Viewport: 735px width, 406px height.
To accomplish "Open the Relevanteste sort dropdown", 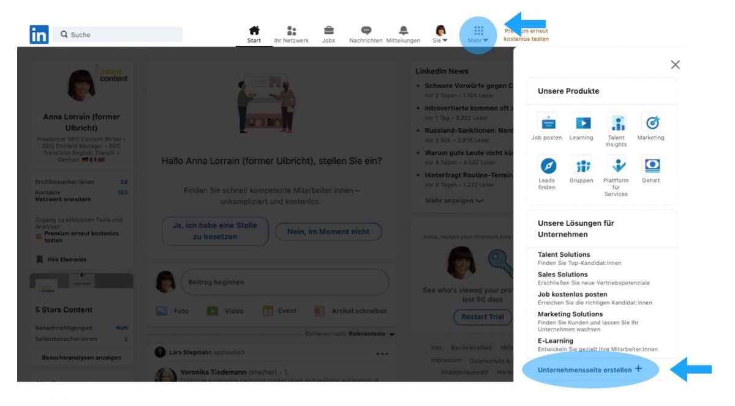I will [x=372, y=334].
